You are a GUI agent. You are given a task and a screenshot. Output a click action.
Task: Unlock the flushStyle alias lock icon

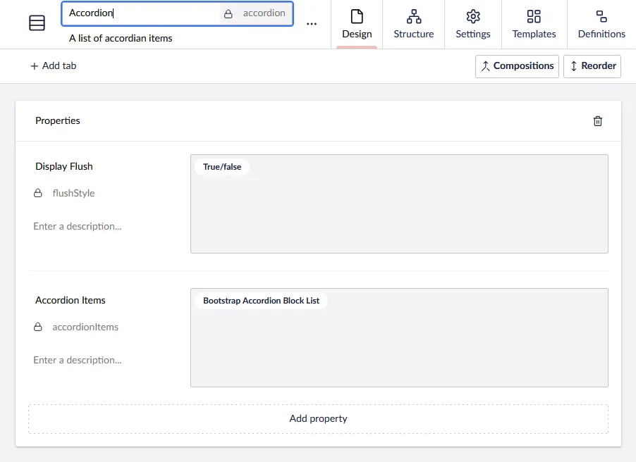tap(38, 193)
